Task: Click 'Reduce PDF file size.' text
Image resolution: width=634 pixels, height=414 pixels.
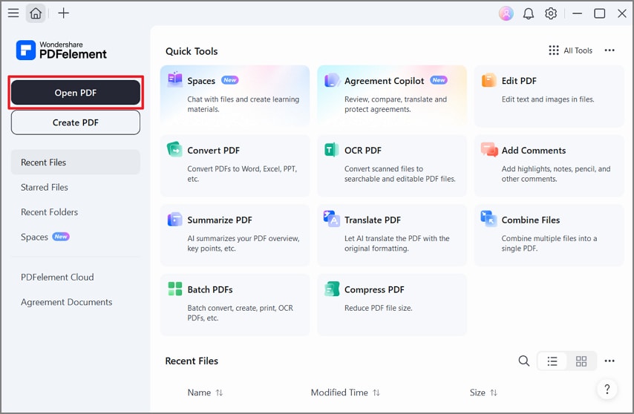Action: (x=378, y=308)
